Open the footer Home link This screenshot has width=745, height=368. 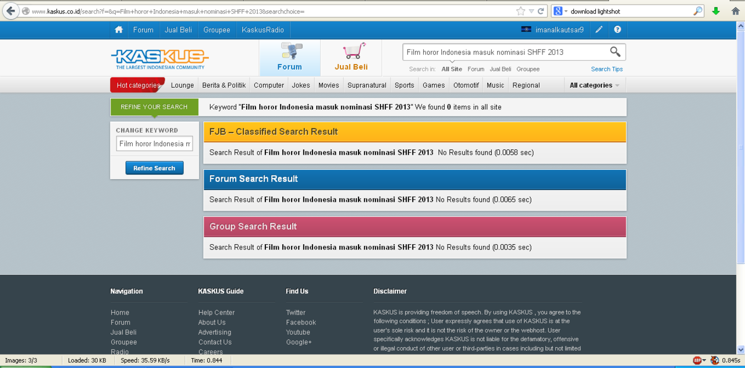pyautogui.click(x=120, y=313)
